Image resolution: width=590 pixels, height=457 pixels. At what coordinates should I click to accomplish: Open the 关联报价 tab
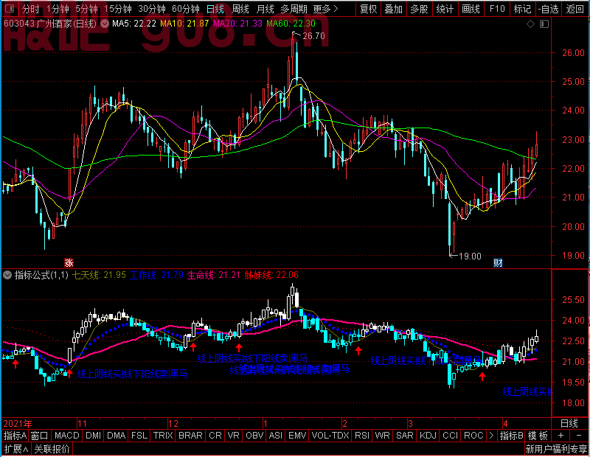tap(52, 449)
